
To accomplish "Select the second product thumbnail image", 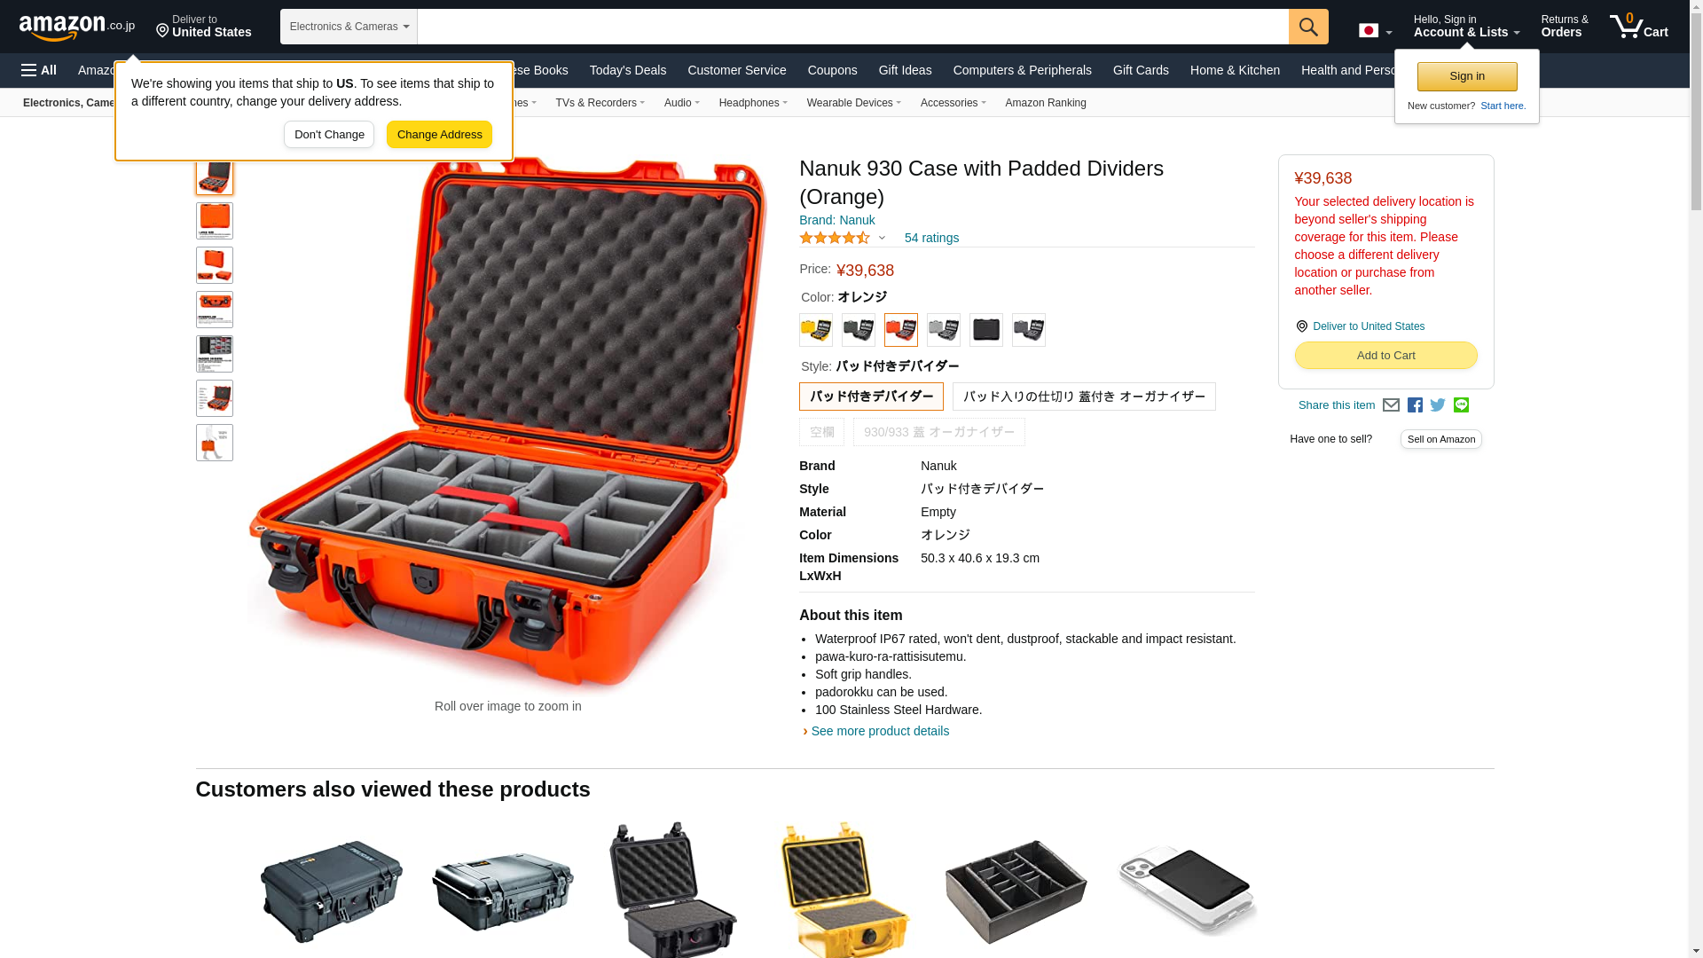I will pyautogui.click(x=215, y=221).
